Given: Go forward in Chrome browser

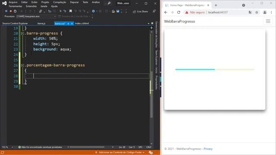Looking at the screenshot, I should pyautogui.click(x=172, y=12).
